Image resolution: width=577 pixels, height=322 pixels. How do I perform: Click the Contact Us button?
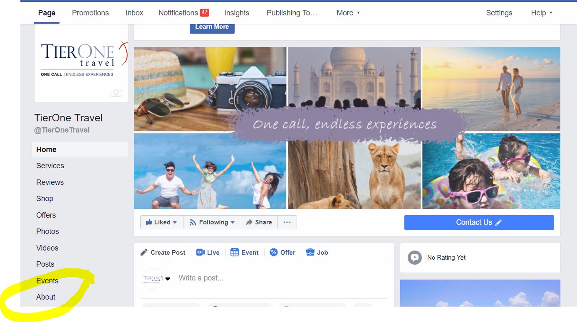(x=479, y=222)
